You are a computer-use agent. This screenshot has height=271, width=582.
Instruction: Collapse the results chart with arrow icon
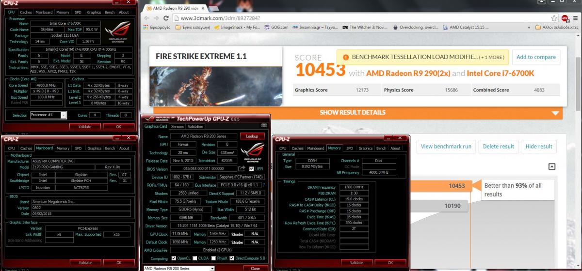click(552, 166)
